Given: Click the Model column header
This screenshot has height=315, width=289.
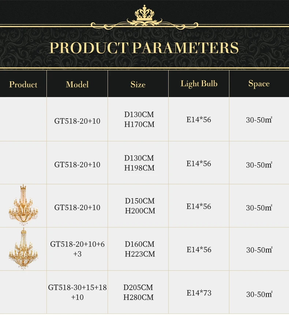Looking at the screenshot, I should 77,85.
